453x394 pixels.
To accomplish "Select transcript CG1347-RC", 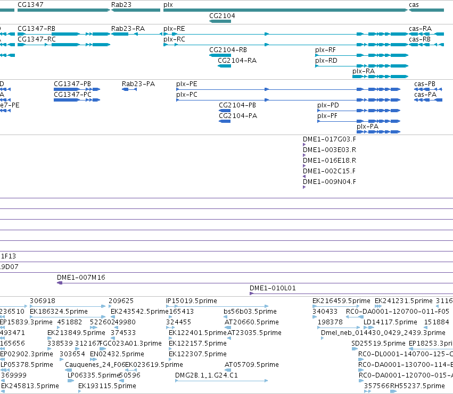I will [x=64, y=45].
